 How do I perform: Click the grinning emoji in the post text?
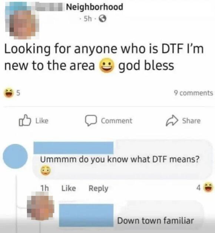[x=107, y=66]
